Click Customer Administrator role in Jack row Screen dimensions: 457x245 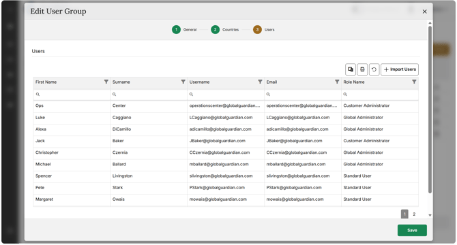tap(366, 141)
